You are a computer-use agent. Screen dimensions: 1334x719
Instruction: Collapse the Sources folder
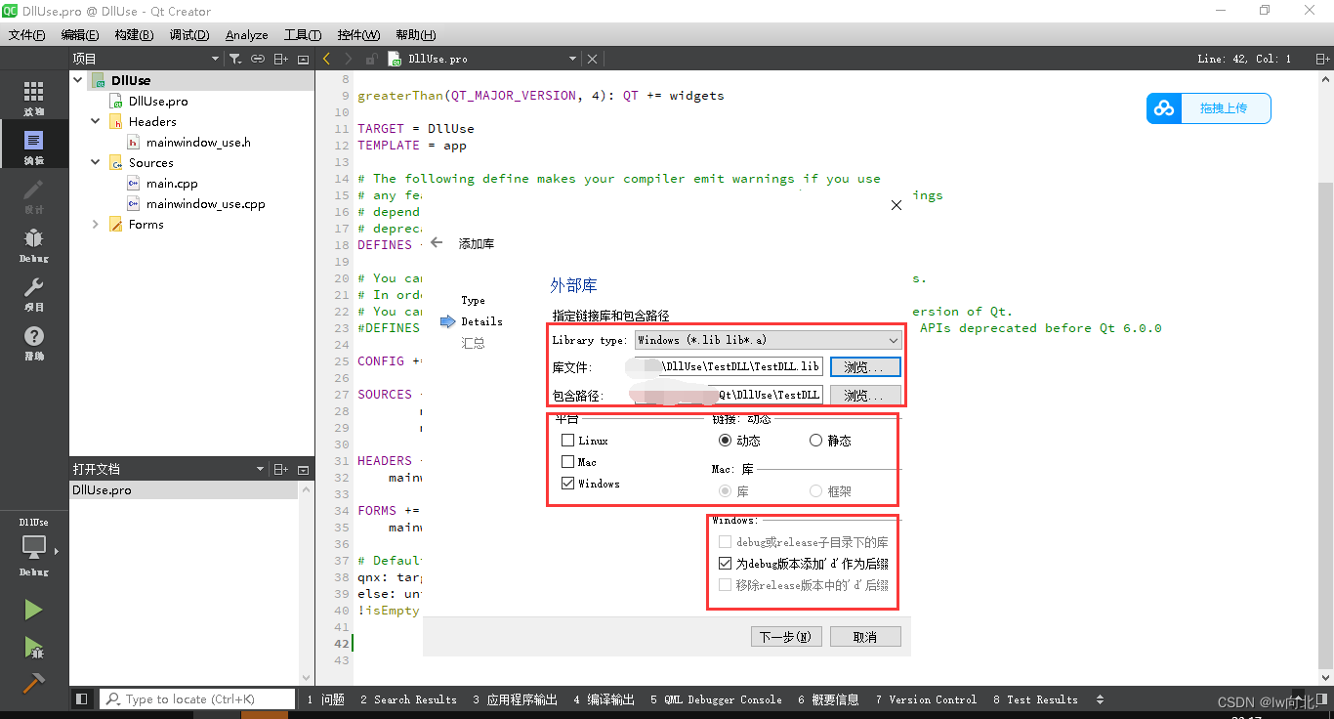coord(96,162)
